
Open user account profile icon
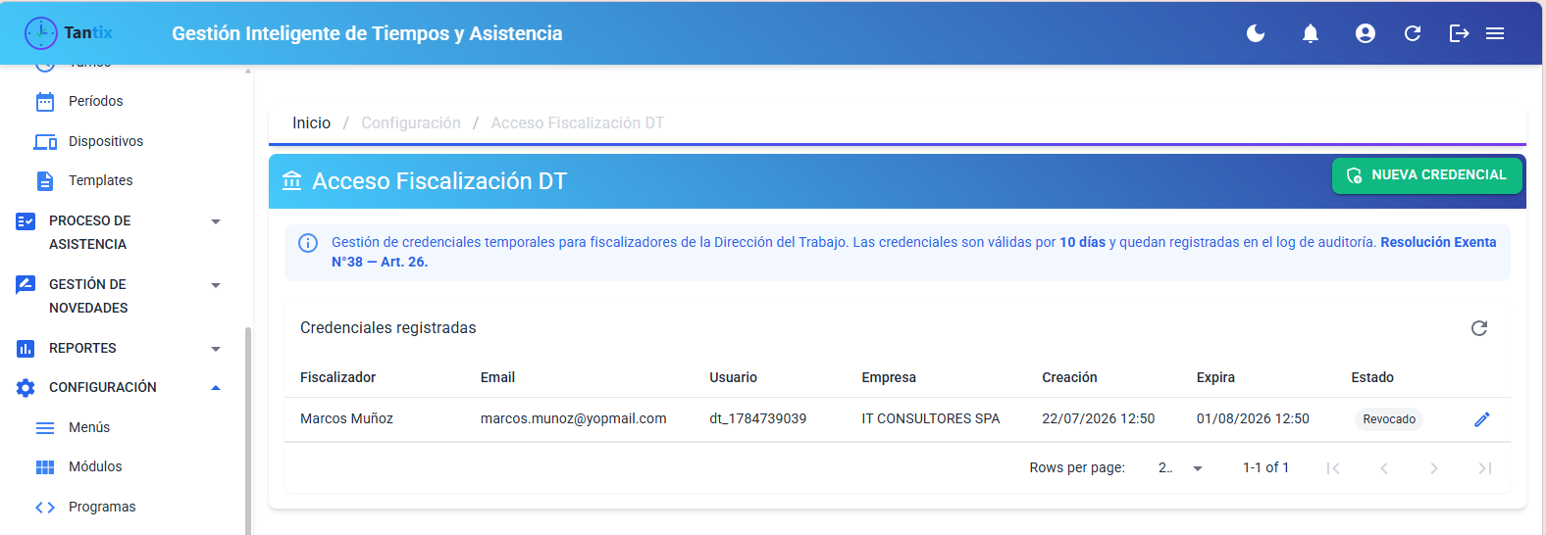click(1366, 33)
